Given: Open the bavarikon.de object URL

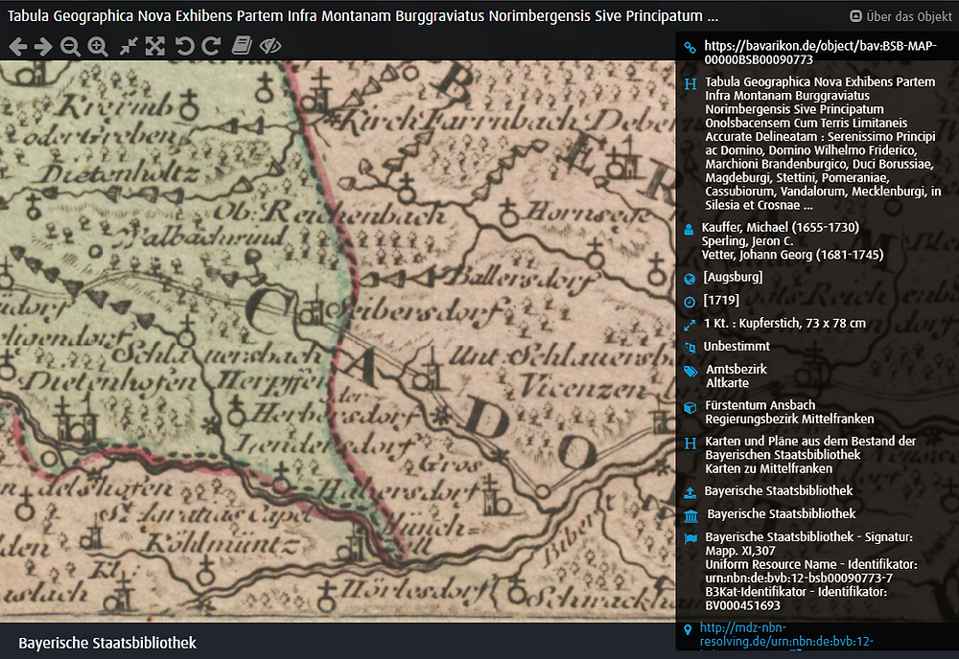Looking at the screenshot, I should coord(820,53).
